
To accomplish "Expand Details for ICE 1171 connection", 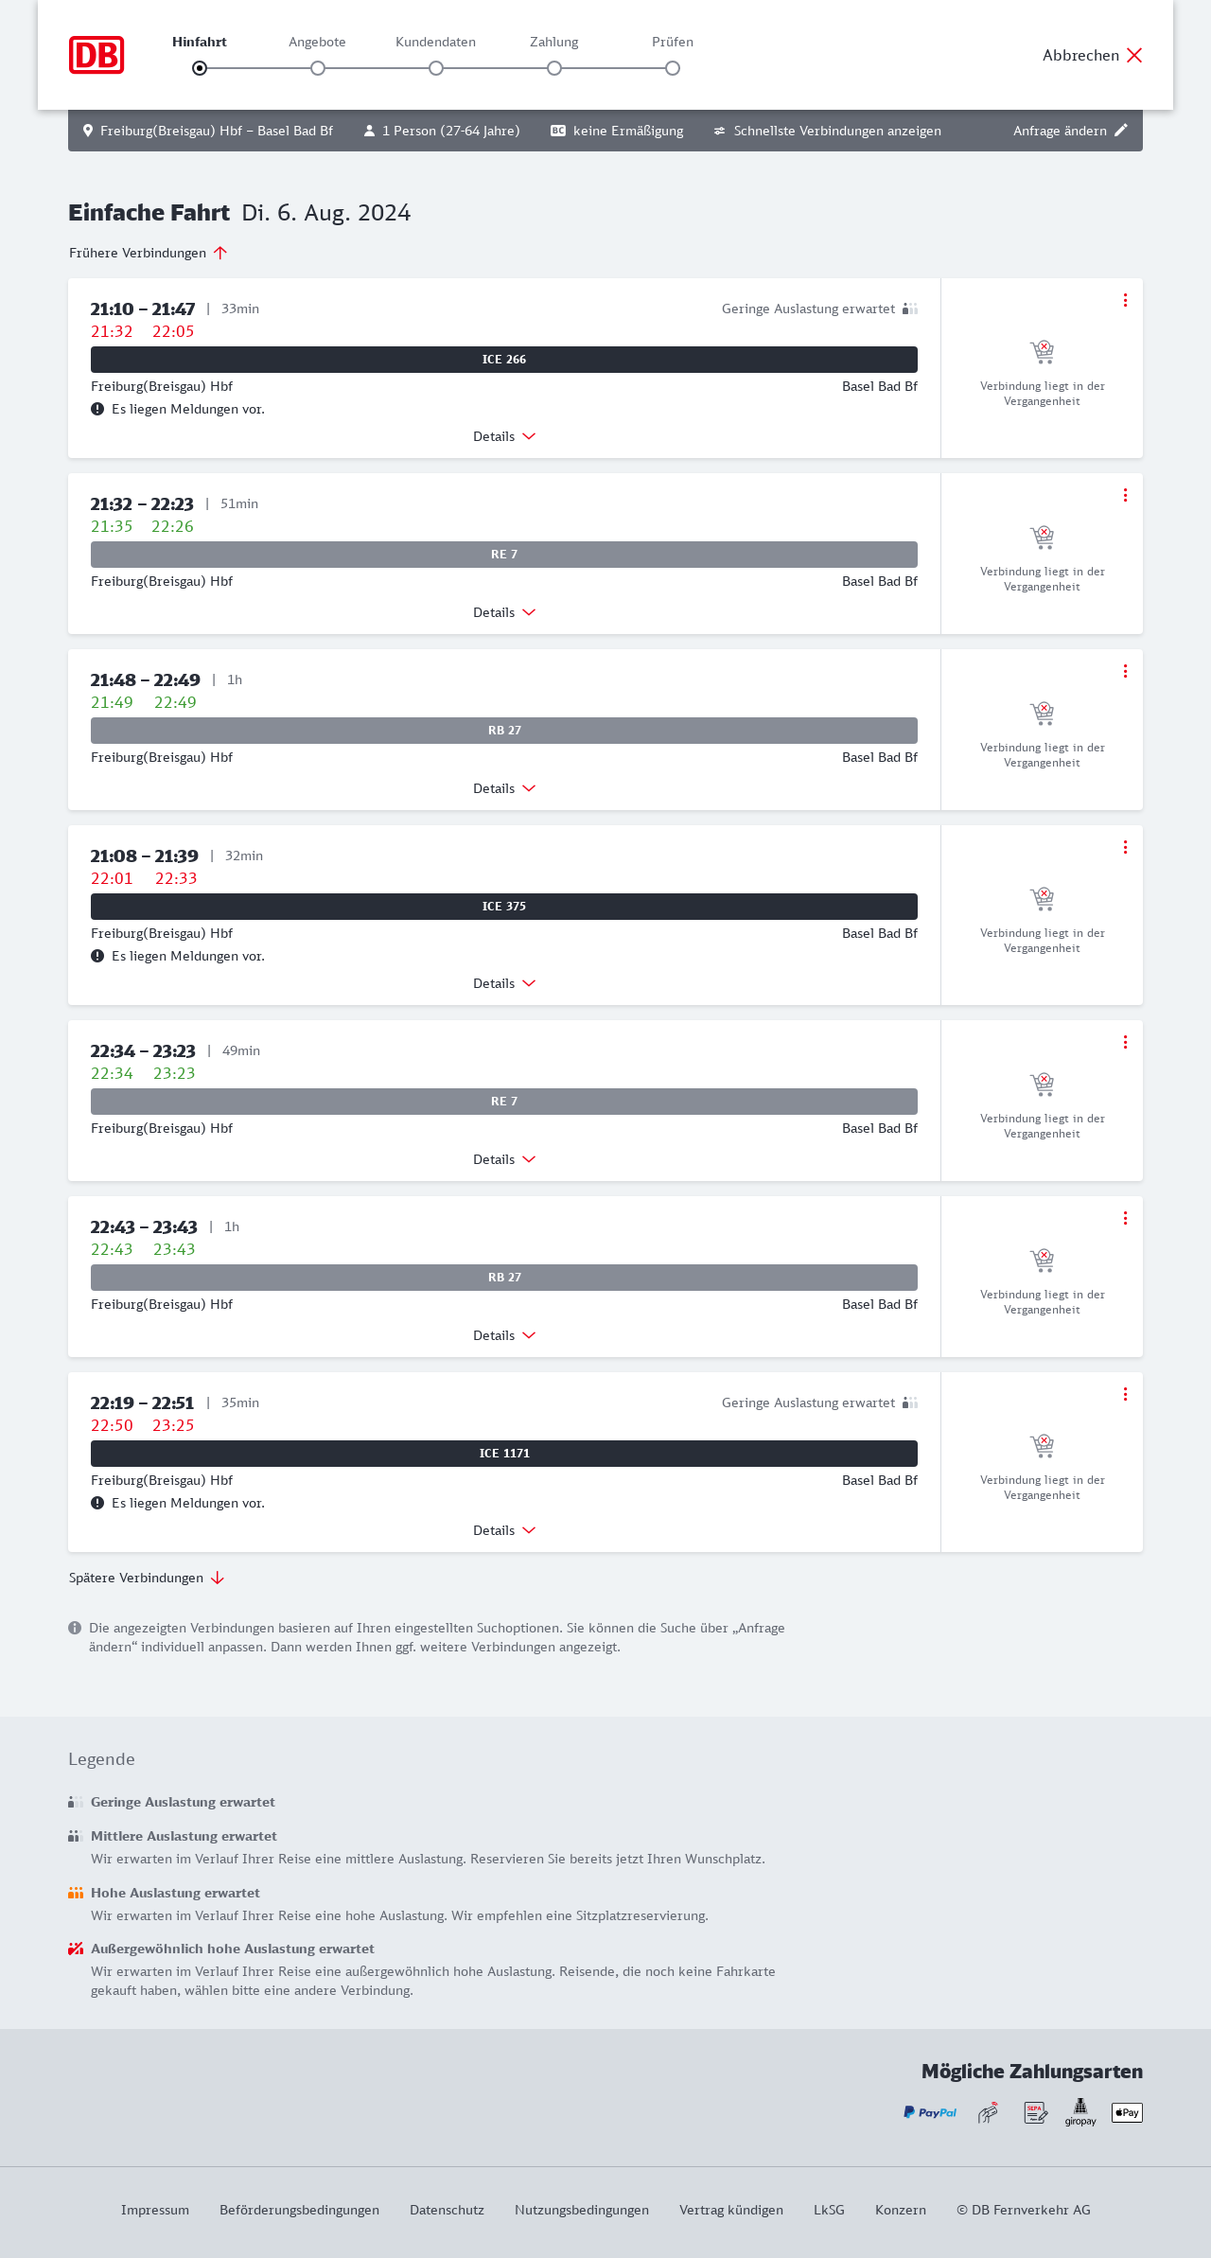I will pos(504,1530).
